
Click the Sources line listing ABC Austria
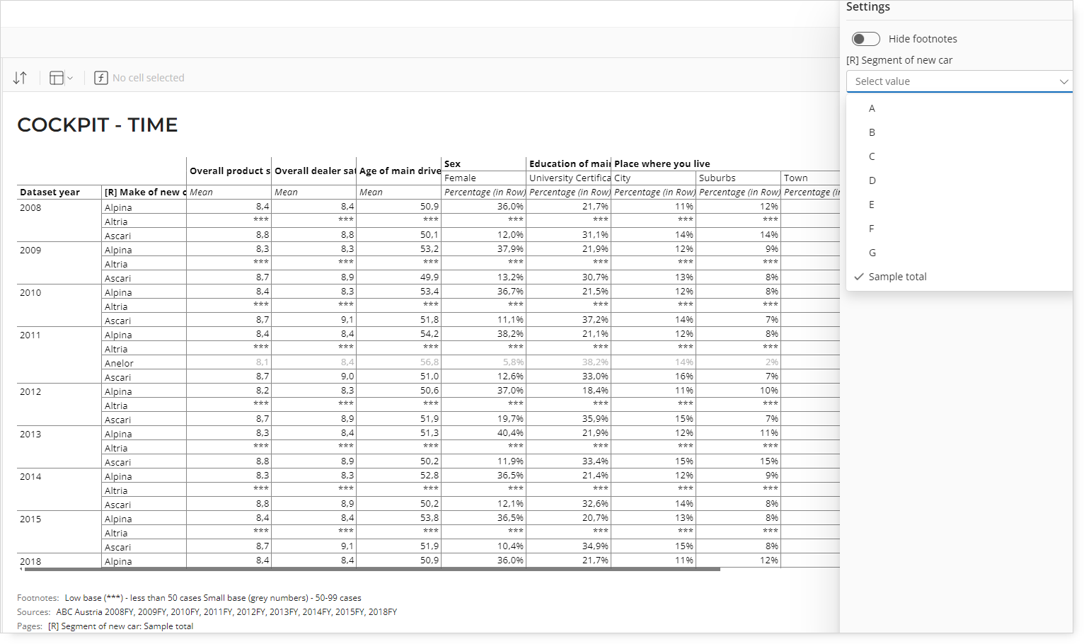(x=207, y=612)
